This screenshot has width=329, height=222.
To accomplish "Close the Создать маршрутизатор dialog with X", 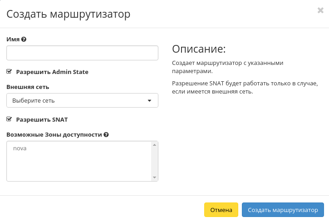I will click(320, 10).
